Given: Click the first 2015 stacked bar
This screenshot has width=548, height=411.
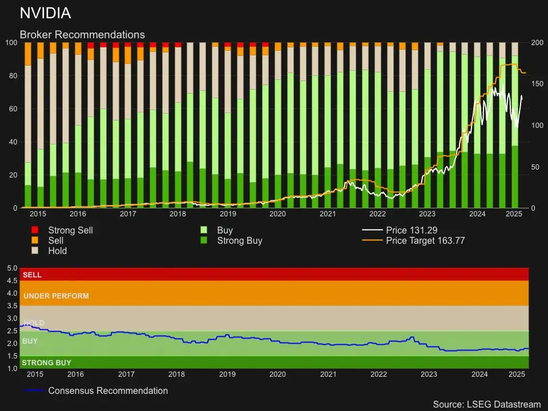Looking at the screenshot, I should click(28, 125).
